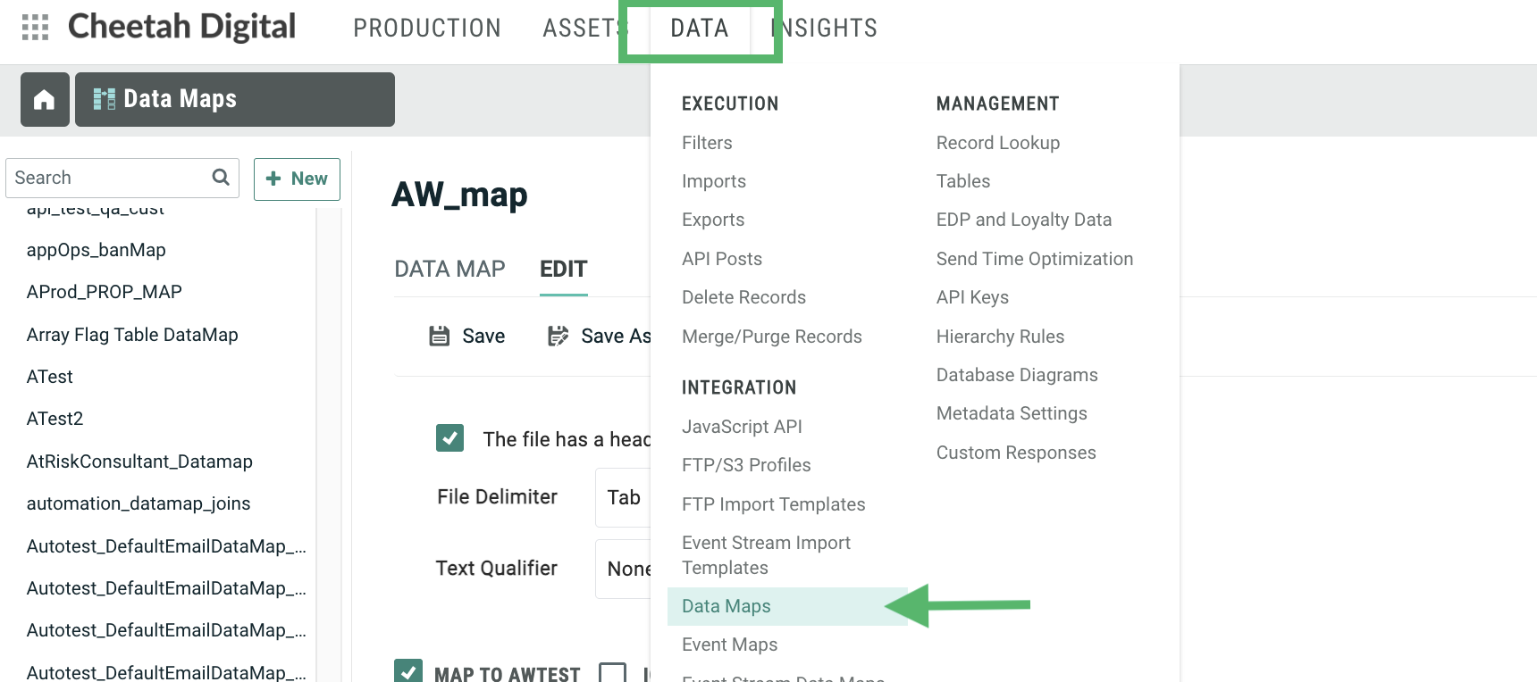Click the Save As icon
This screenshot has height=682, width=1537.
coord(559,336)
